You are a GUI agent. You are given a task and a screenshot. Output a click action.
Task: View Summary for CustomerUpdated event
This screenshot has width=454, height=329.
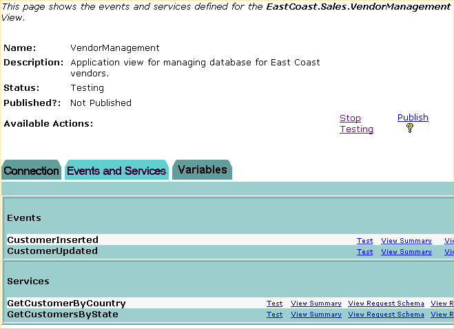pyautogui.click(x=406, y=252)
